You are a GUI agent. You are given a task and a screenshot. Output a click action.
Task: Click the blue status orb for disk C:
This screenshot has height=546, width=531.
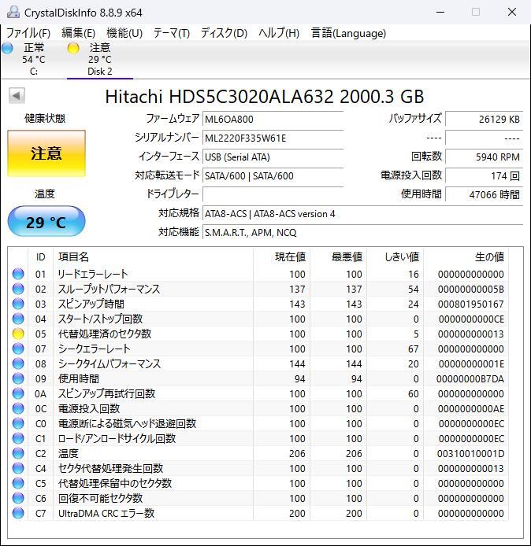point(7,48)
